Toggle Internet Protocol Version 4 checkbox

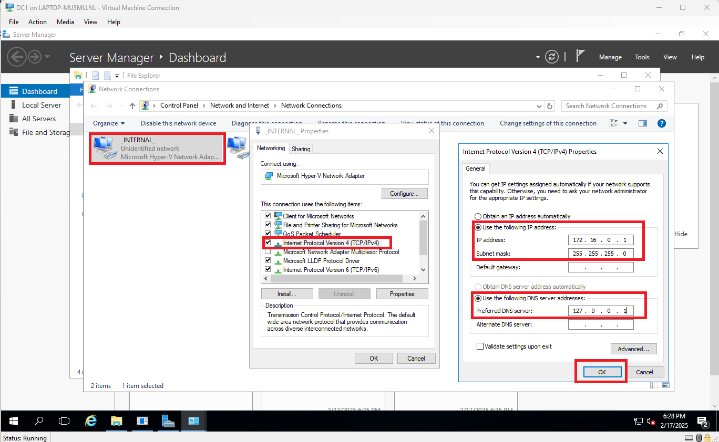268,243
